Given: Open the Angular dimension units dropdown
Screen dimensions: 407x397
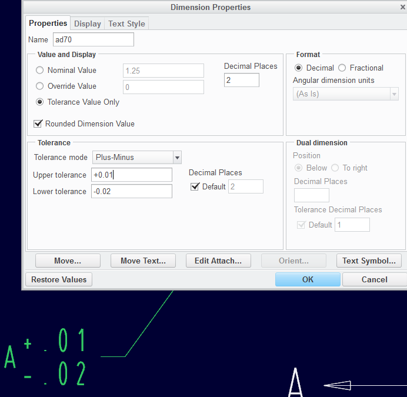Looking at the screenshot, I should click(x=345, y=94).
